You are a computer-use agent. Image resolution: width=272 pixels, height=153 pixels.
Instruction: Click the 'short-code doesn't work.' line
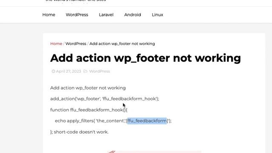point(79,132)
